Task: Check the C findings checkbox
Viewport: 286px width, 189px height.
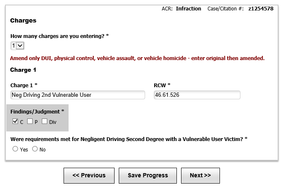Action: (x=15, y=121)
